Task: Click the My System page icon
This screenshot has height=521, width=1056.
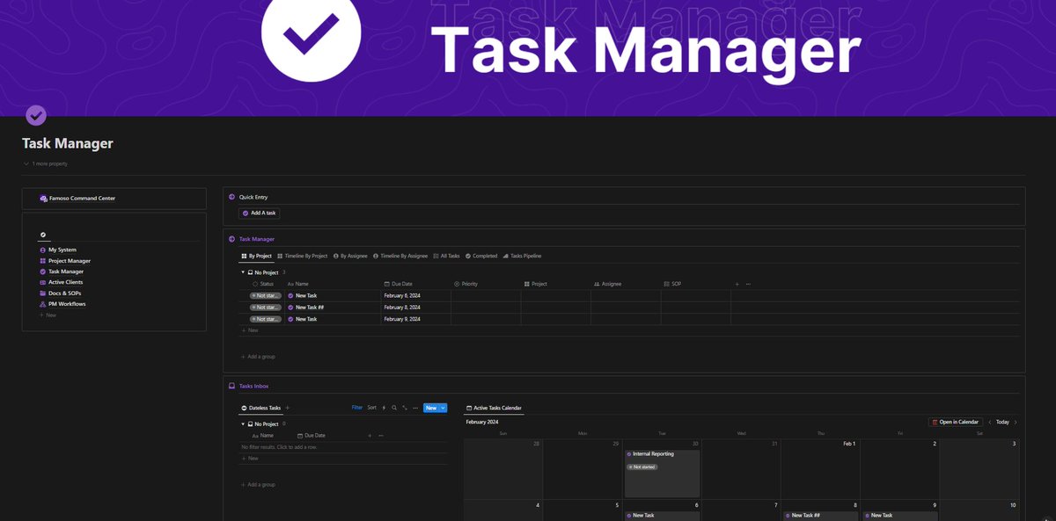Action: tap(42, 250)
